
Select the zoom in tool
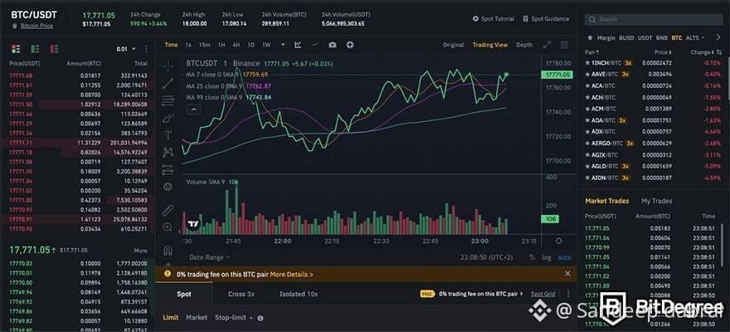pos(168,227)
